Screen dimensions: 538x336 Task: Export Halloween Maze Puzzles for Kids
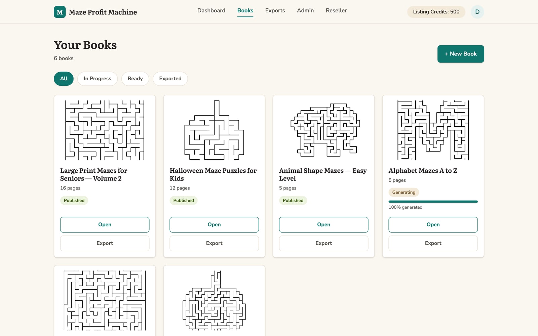pyautogui.click(x=214, y=243)
